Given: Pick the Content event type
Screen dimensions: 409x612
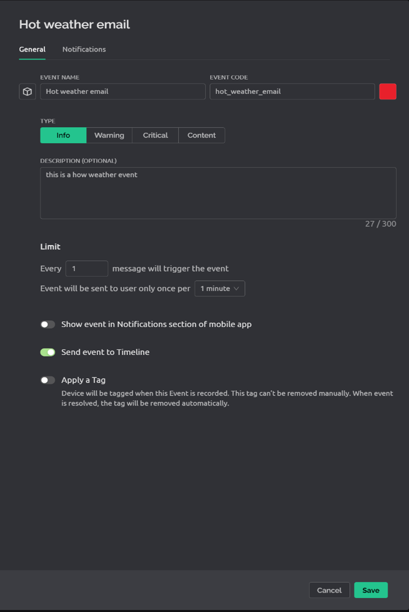Looking at the screenshot, I should (202, 135).
